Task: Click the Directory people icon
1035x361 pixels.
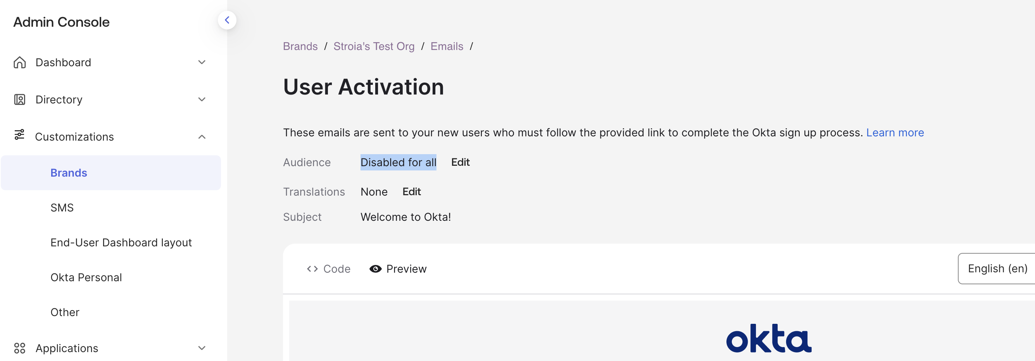Action: 20,99
